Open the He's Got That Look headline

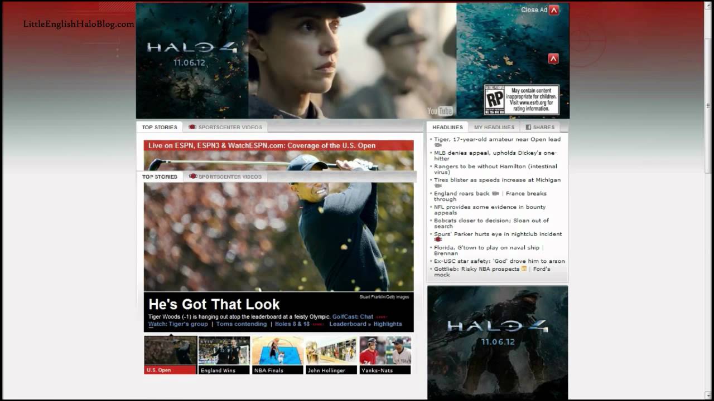click(214, 304)
